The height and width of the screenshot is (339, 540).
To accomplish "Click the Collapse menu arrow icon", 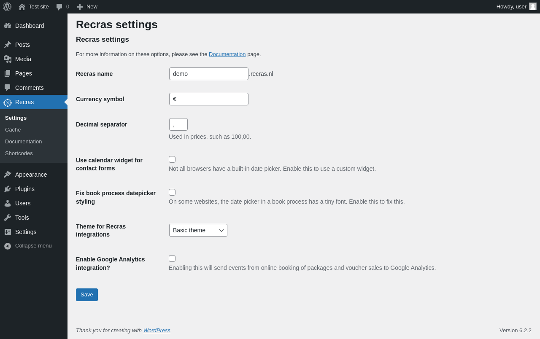I will [x=8, y=246].
